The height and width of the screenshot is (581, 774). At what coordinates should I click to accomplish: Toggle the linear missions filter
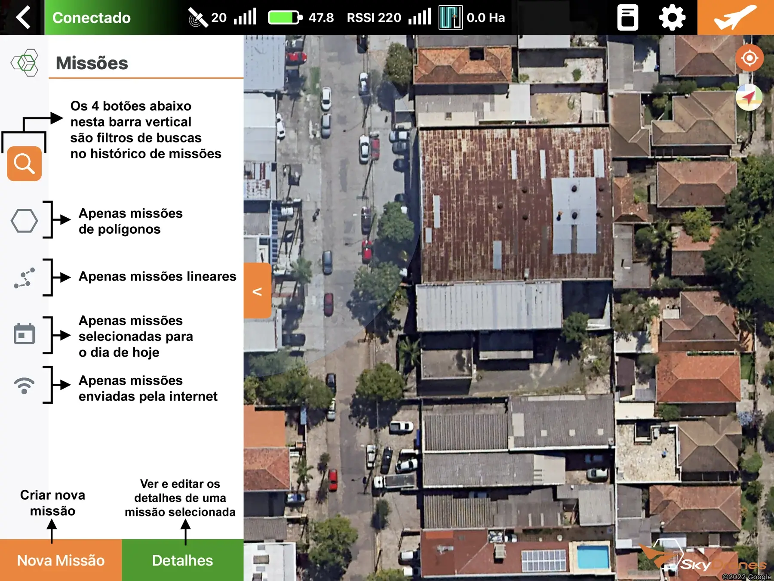24,278
